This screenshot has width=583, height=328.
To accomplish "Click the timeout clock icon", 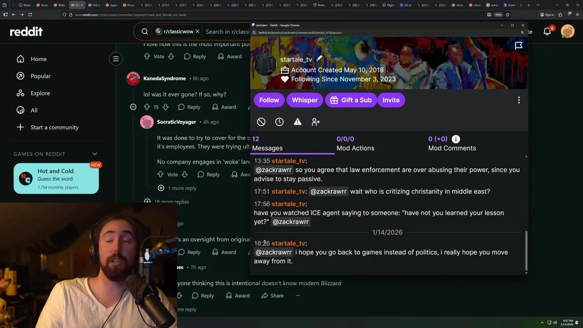I will pyautogui.click(x=279, y=122).
